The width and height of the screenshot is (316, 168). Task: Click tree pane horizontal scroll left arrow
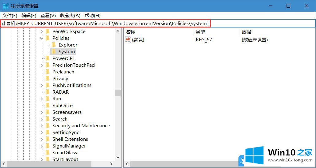[x=4, y=164]
